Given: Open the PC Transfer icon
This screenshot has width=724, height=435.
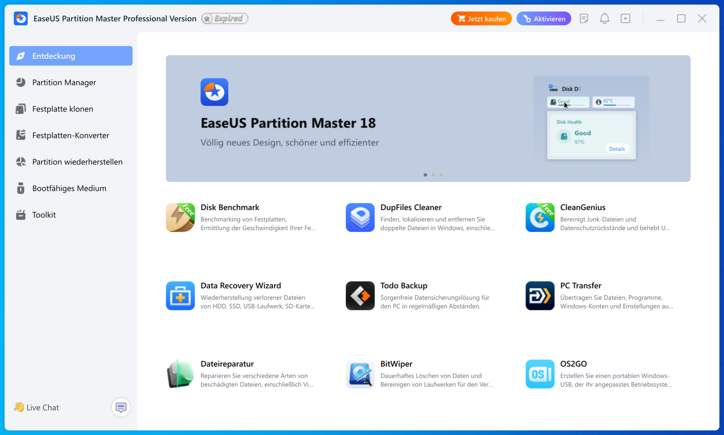Looking at the screenshot, I should pos(540,295).
